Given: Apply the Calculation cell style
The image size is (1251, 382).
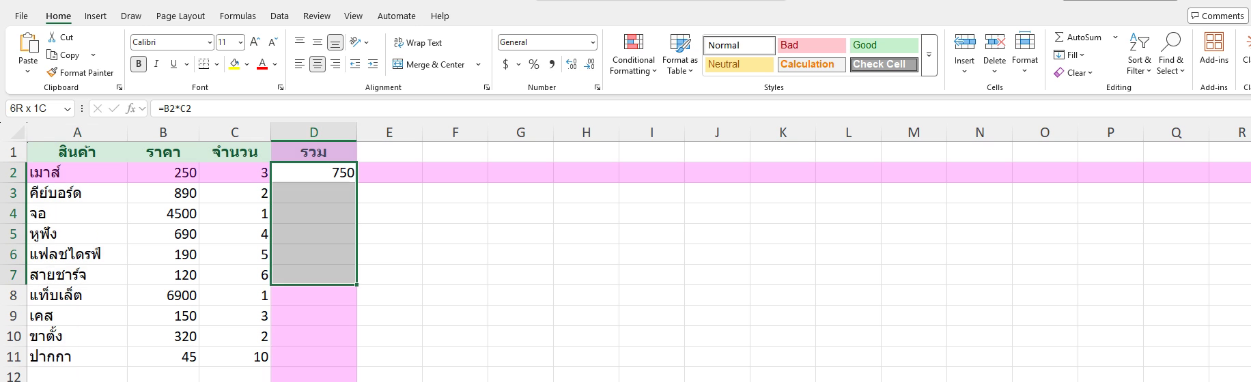Looking at the screenshot, I should tap(811, 64).
